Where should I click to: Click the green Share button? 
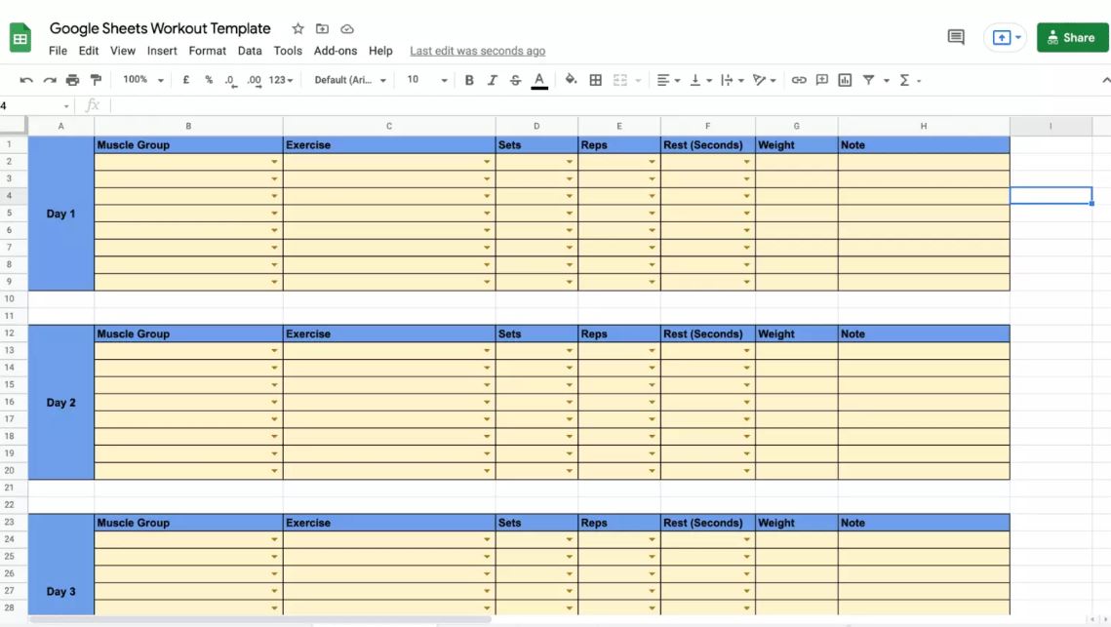tap(1072, 38)
